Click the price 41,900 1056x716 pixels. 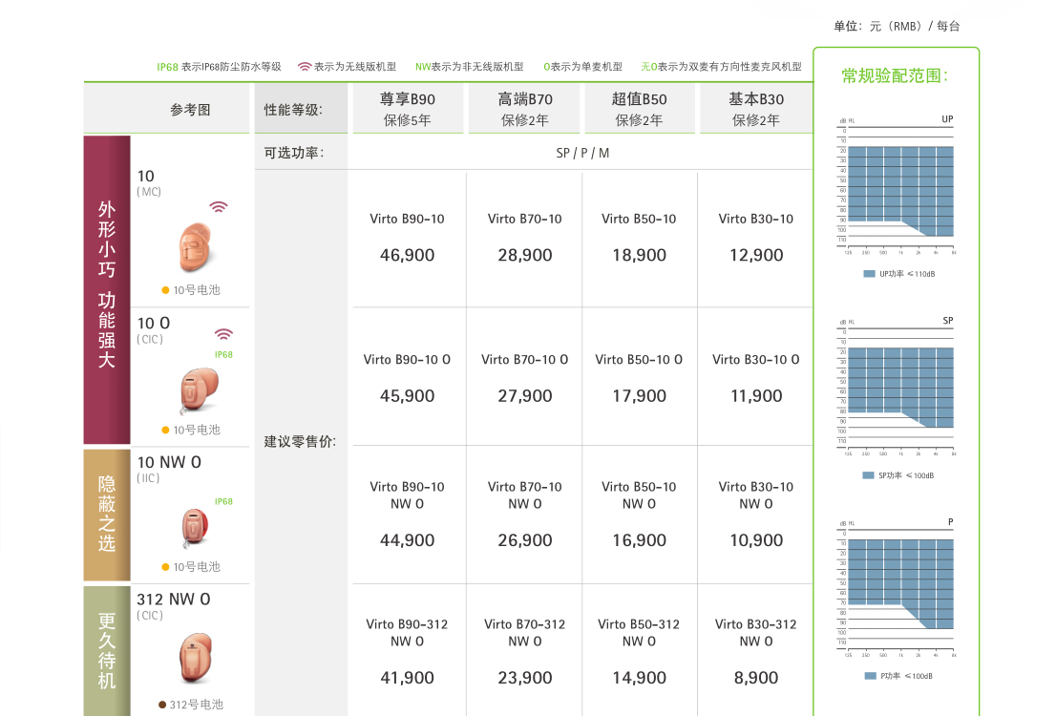point(408,678)
